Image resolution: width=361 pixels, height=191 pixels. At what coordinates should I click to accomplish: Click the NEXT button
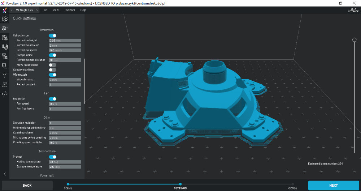[333, 185]
